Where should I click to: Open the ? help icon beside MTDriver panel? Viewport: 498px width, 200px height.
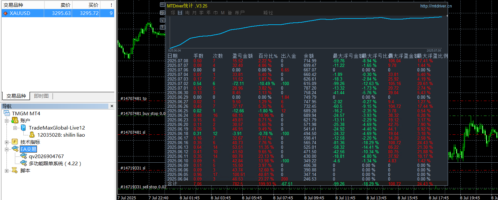[163, 27]
